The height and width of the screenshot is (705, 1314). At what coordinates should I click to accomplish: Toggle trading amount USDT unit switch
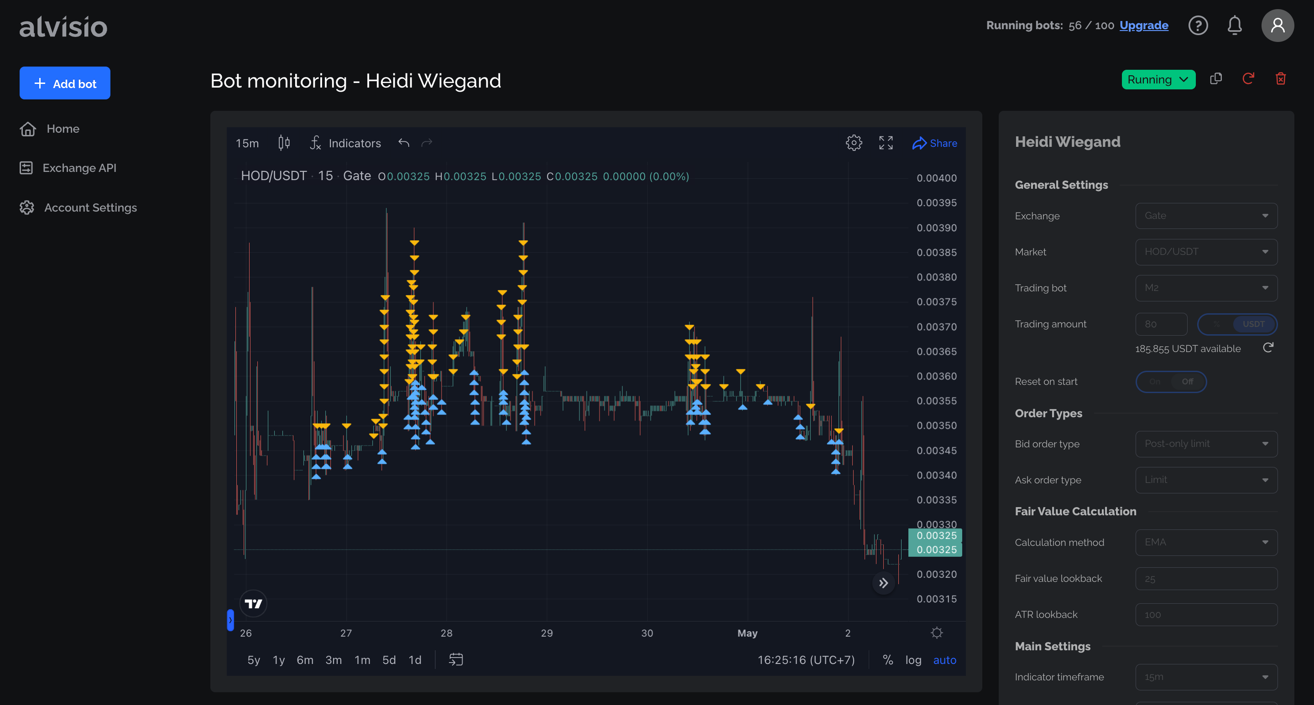pyautogui.click(x=1236, y=324)
